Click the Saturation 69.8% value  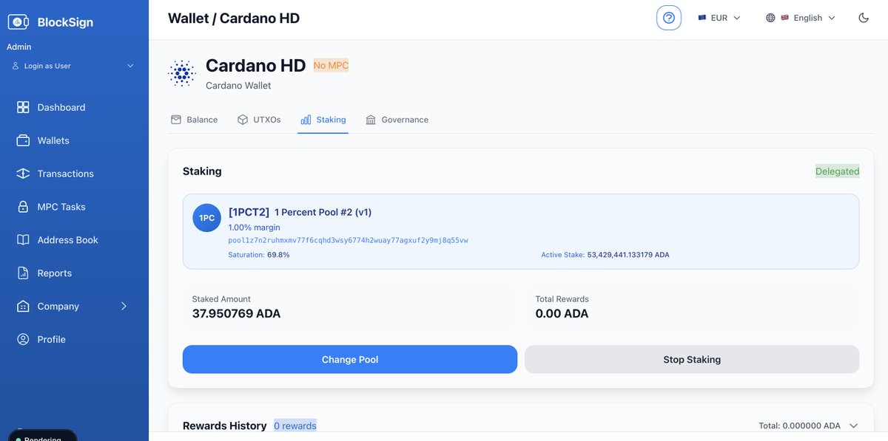278,255
